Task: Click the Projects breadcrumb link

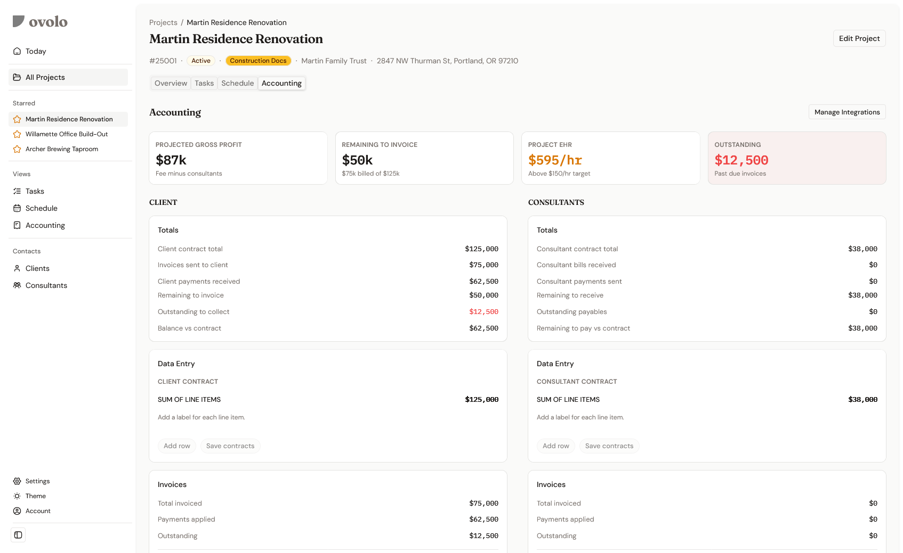Action: coord(163,22)
